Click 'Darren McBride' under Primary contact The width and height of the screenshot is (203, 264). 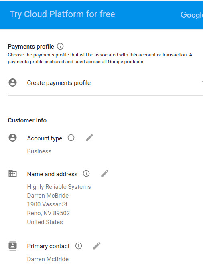pos(48,259)
